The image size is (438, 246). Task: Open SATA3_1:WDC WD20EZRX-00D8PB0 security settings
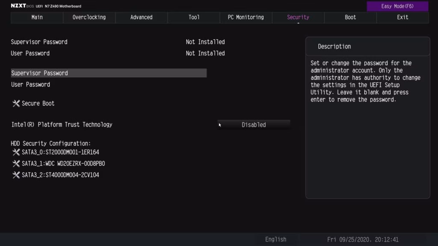[63, 164]
